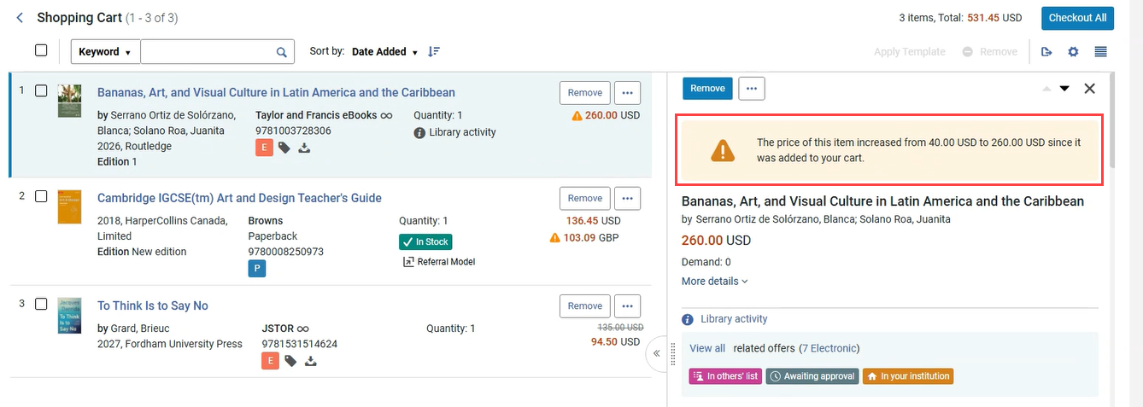Click the Checkout All button
The width and height of the screenshot is (1143, 407).
(x=1077, y=18)
